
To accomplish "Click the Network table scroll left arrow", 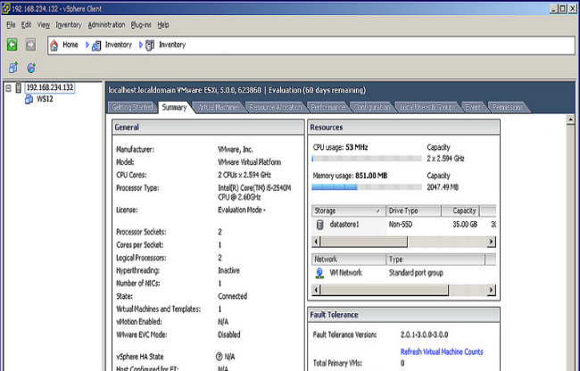I will tap(316, 290).
